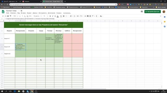Open the Tasks side panel icon
The height and width of the screenshot is (93, 167).
(165, 26)
